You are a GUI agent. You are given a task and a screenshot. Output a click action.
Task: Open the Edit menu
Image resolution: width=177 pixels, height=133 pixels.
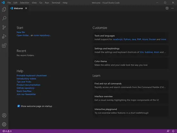15,3
